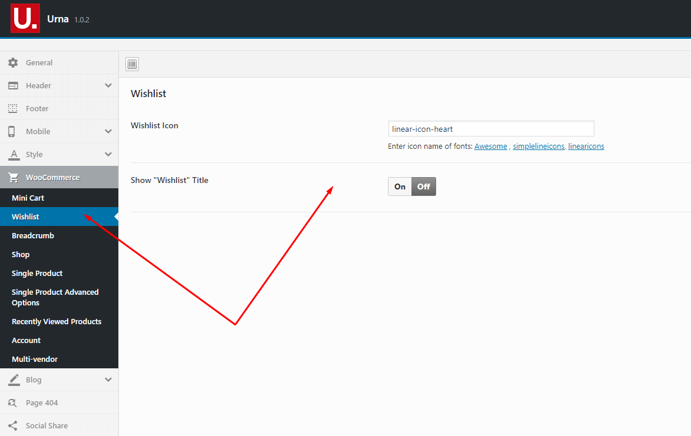Image resolution: width=691 pixels, height=436 pixels.
Task: Click the Page 404 search icon
Action: pyautogui.click(x=12, y=402)
